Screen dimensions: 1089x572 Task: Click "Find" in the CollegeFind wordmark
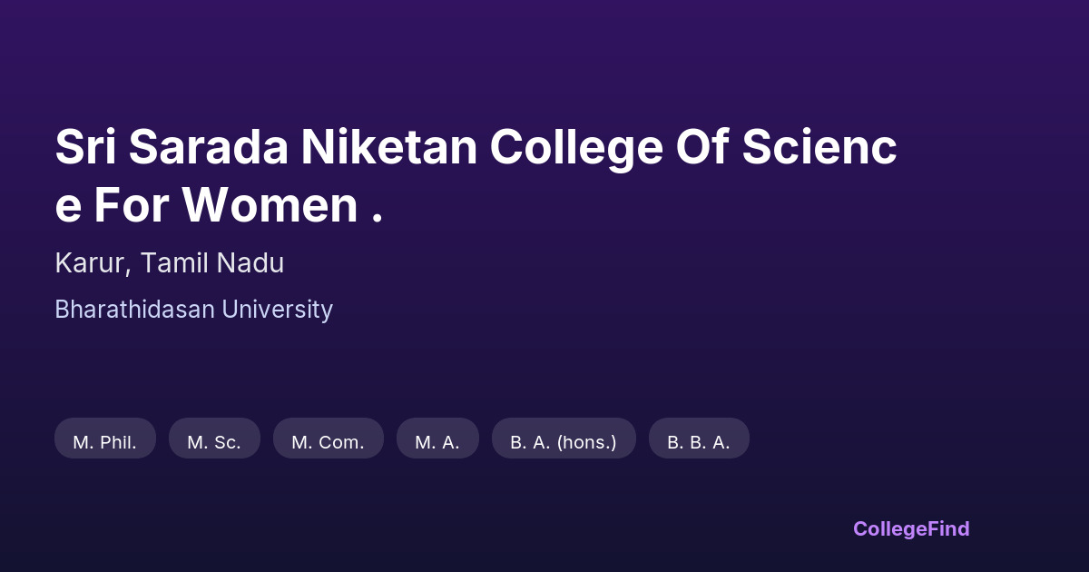coord(948,528)
